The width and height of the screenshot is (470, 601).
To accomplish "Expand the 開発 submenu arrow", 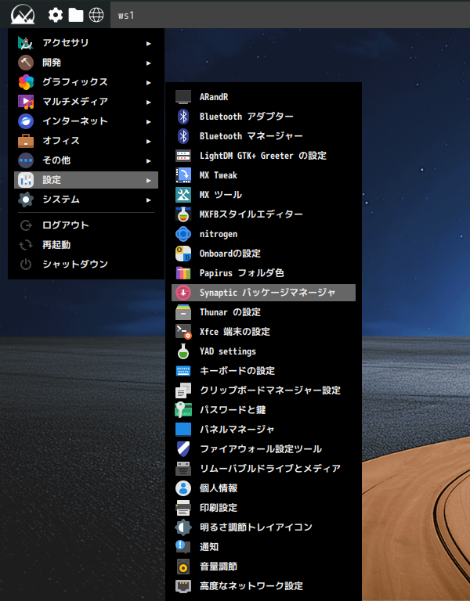I will pos(149,63).
